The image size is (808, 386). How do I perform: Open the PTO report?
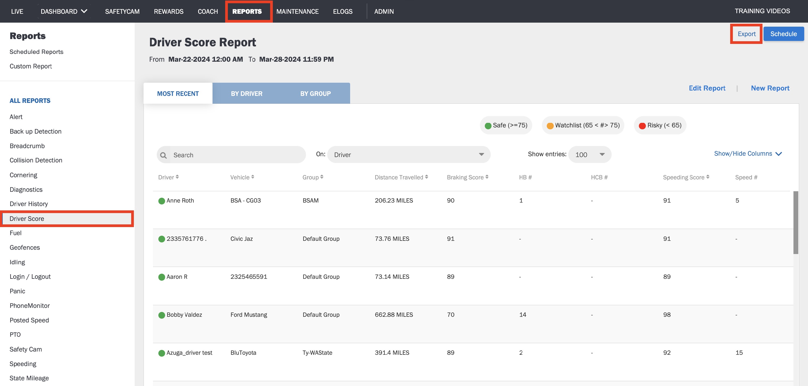[x=15, y=335]
